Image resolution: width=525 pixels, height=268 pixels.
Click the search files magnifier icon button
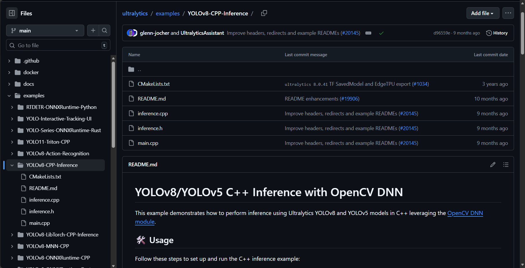(x=105, y=30)
